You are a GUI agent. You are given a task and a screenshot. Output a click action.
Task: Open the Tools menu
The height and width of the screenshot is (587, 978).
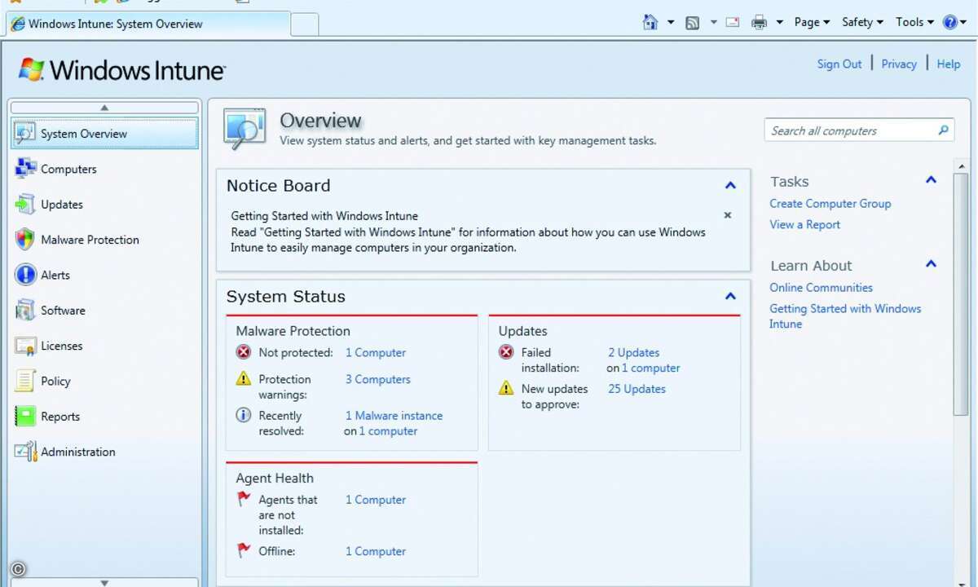click(914, 23)
